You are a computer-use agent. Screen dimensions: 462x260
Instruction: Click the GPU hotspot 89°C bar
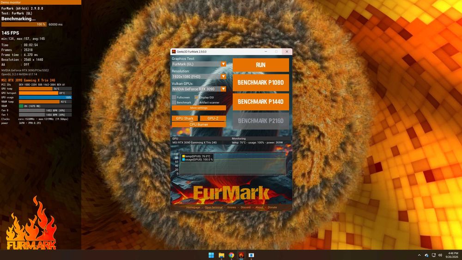pos(45,93)
